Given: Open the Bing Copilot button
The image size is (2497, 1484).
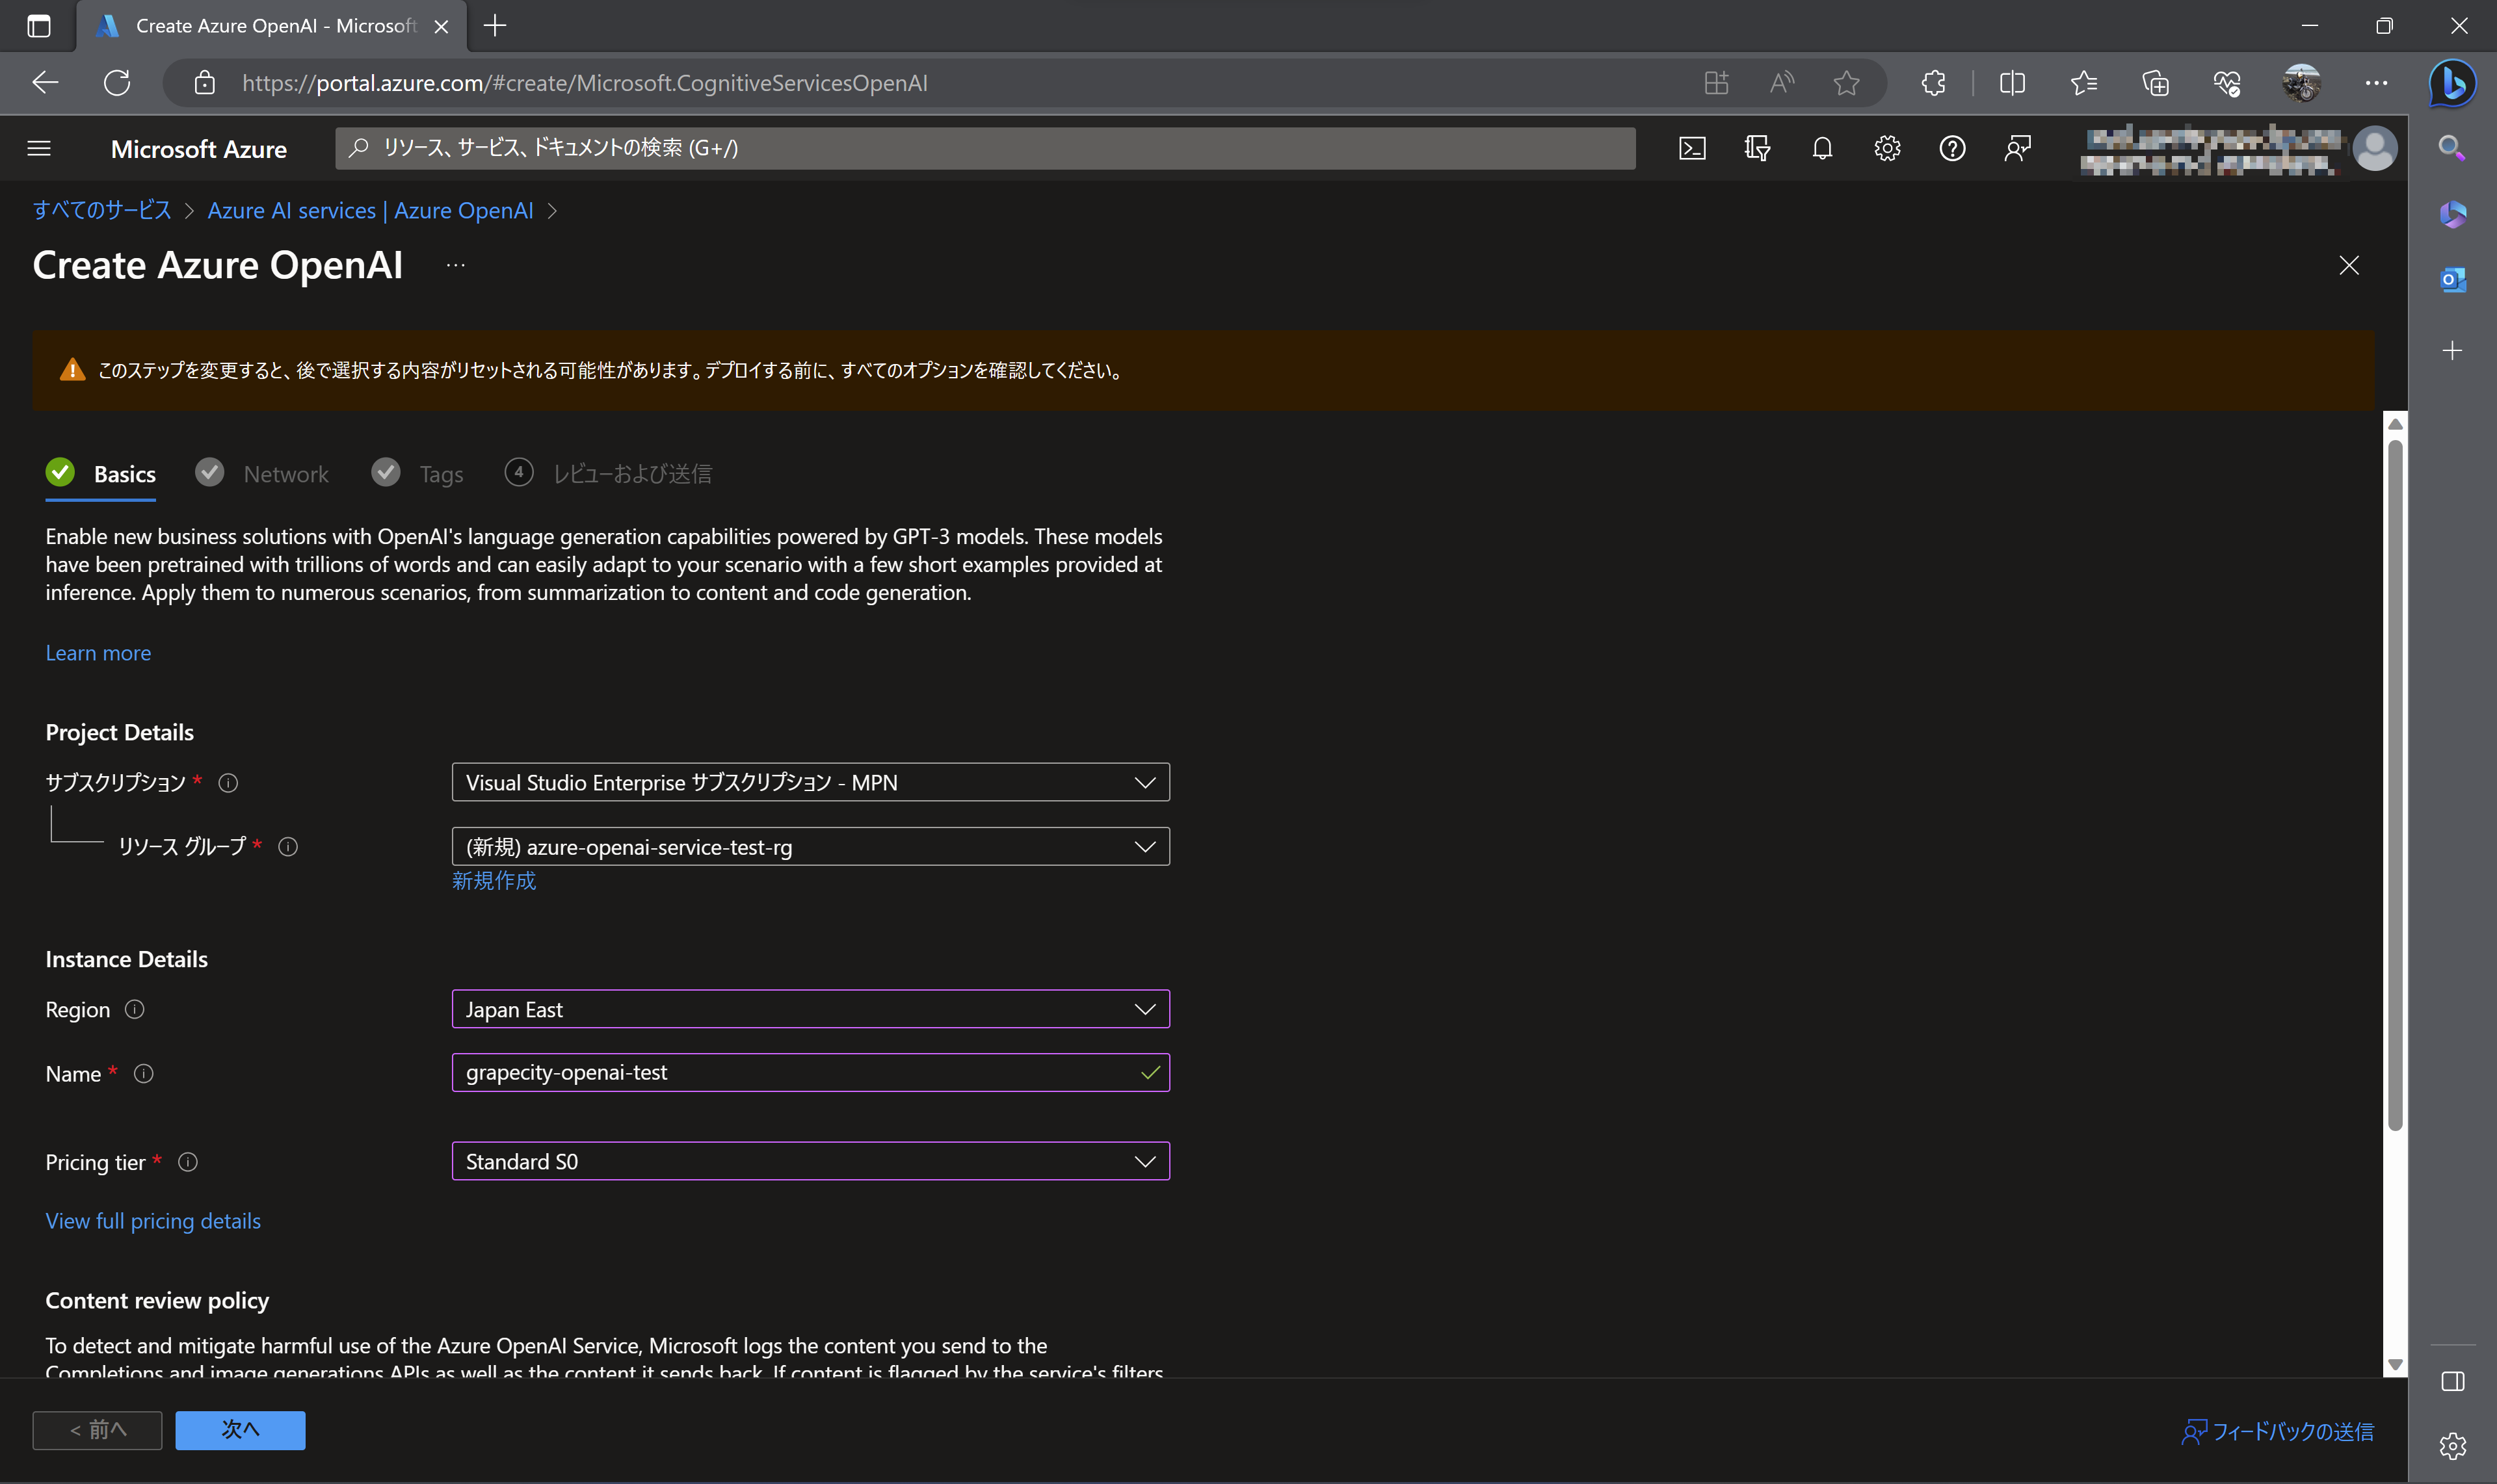Looking at the screenshot, I should click(x=2453, y=83).
